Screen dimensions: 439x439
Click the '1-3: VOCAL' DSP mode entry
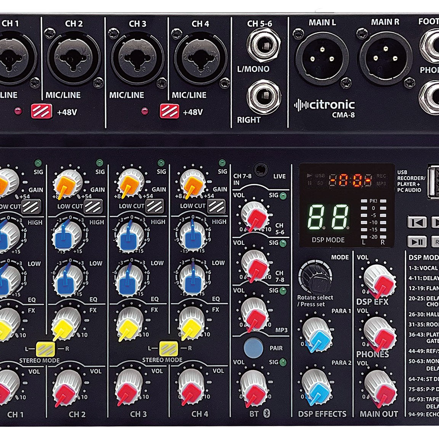tap(424, 268)
